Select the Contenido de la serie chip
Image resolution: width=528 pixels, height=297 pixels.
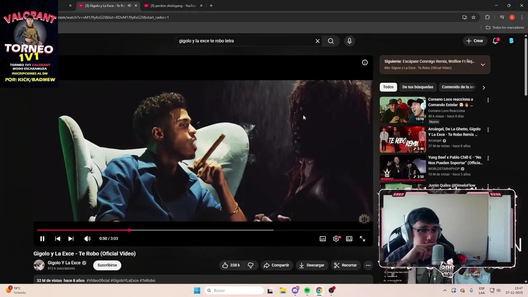coord(458,87)
